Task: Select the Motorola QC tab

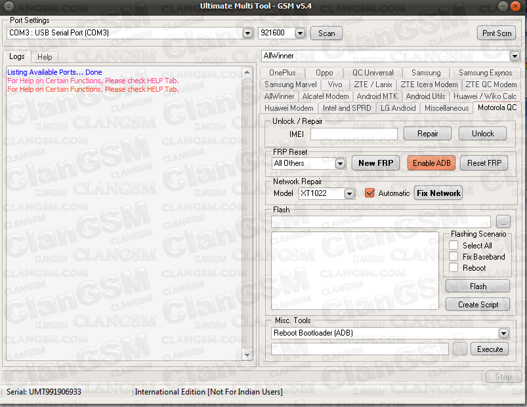Action: [497, 107]
